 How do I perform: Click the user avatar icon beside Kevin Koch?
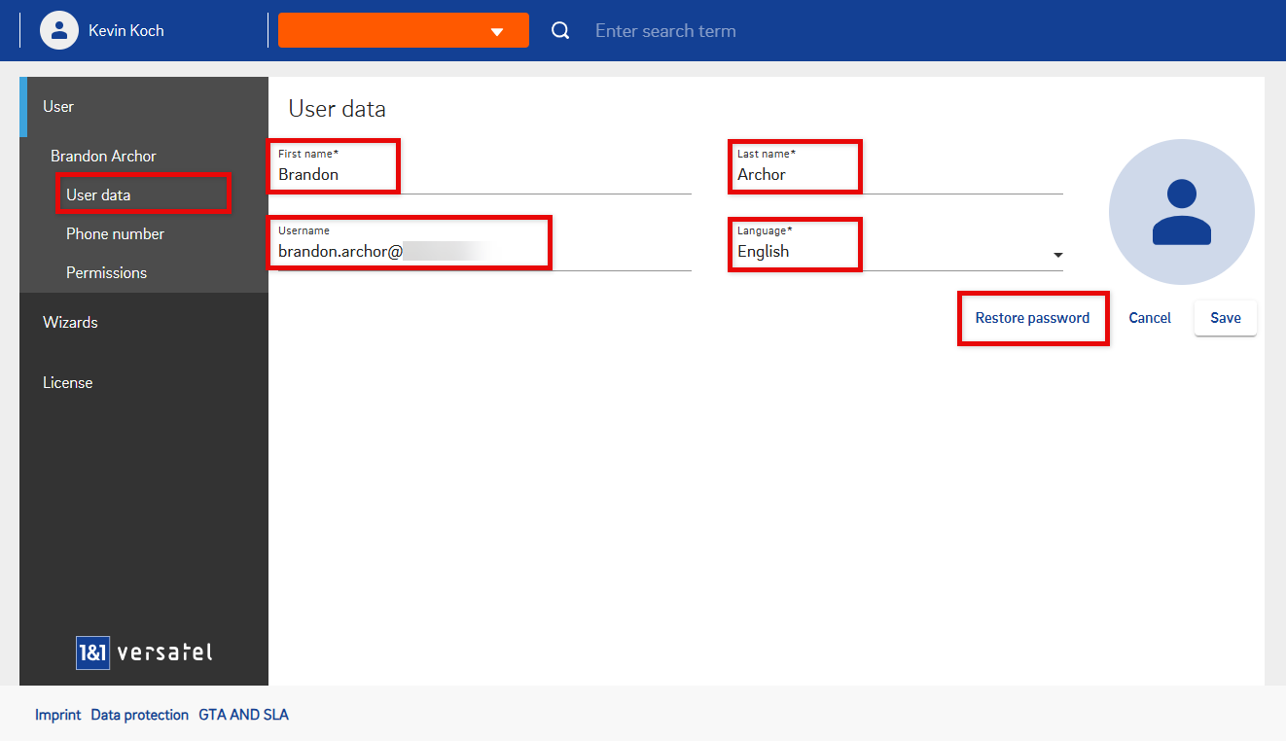[59, 30]
